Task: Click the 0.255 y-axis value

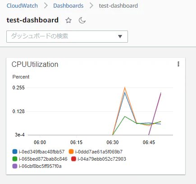Action: (18, 88)
